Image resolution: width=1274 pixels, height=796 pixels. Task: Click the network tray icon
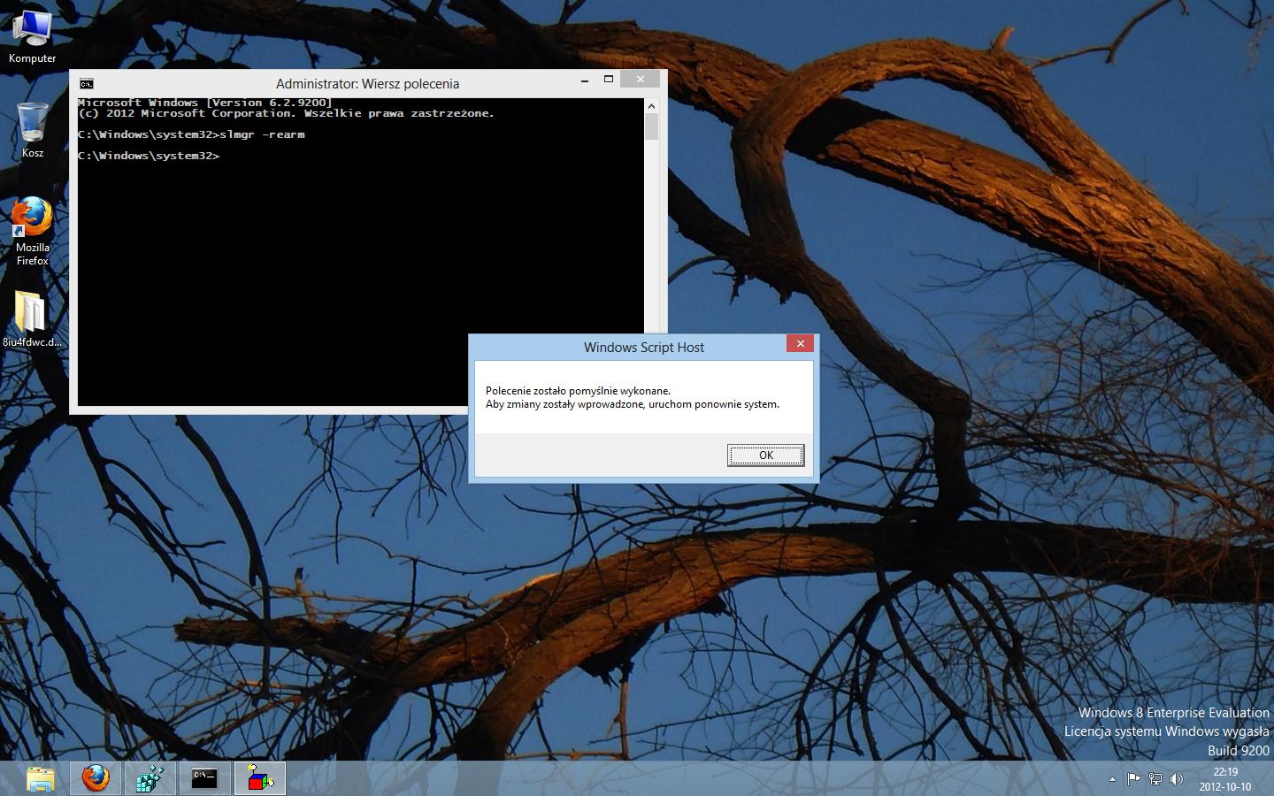pyautogui.click(x=1155, y=779)
